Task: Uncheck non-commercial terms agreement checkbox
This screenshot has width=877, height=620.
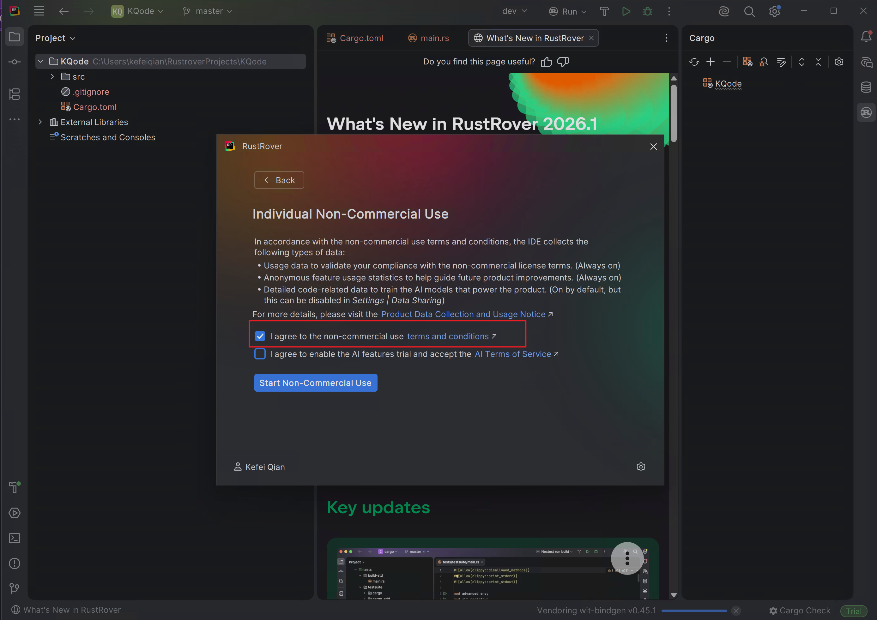Action: coord(260,336)
